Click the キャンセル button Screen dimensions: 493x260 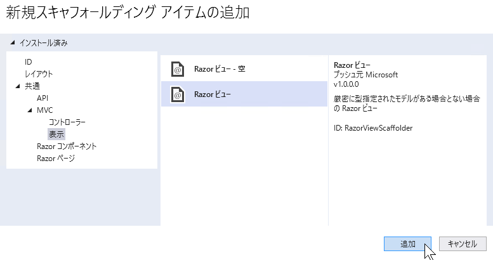click(x=463, y=244)
